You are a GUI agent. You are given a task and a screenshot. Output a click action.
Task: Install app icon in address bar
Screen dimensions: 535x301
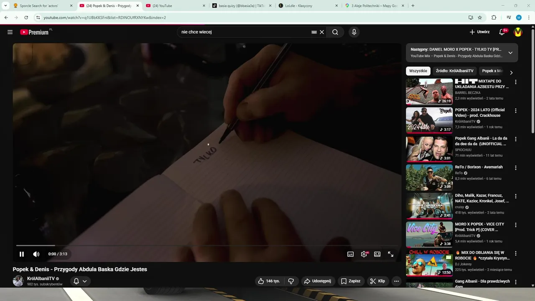471,18
